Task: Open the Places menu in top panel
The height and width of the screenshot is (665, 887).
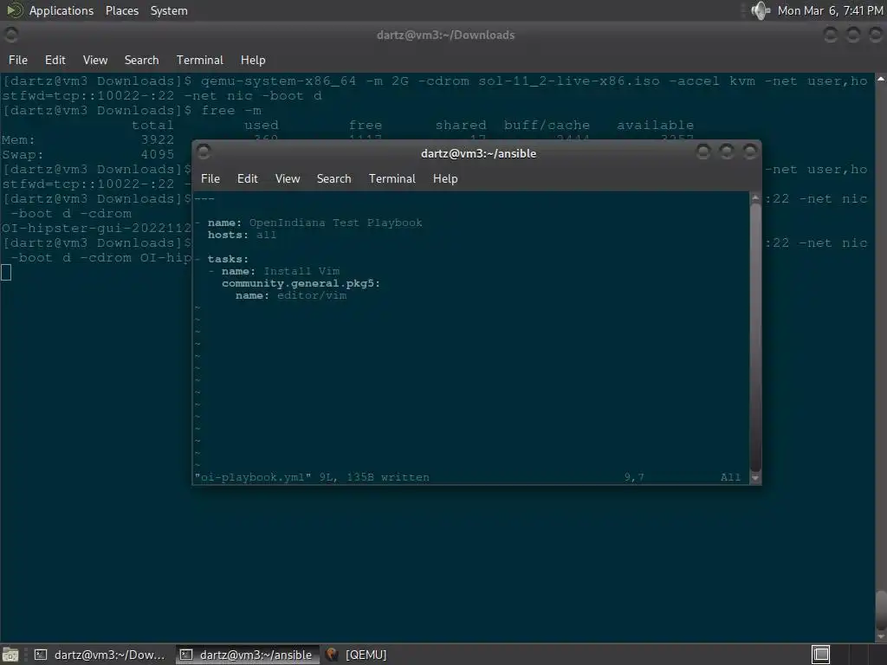Action: point(121,10)
